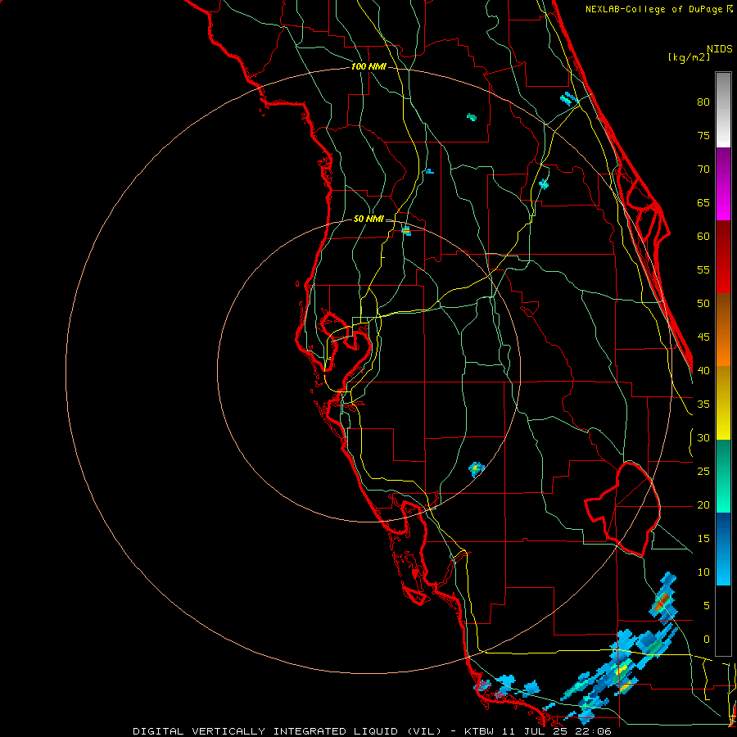
Task: Click the scale value 5
Action: tap(707, 606)
